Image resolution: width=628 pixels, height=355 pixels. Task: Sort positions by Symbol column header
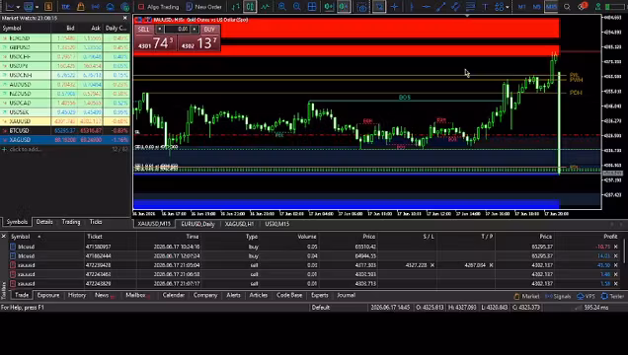[x=21, y=237]
